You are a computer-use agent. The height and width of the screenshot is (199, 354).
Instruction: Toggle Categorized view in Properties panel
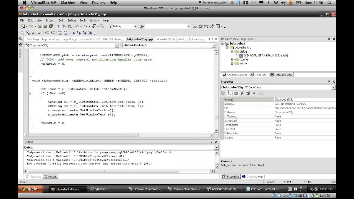click(223, 93)
